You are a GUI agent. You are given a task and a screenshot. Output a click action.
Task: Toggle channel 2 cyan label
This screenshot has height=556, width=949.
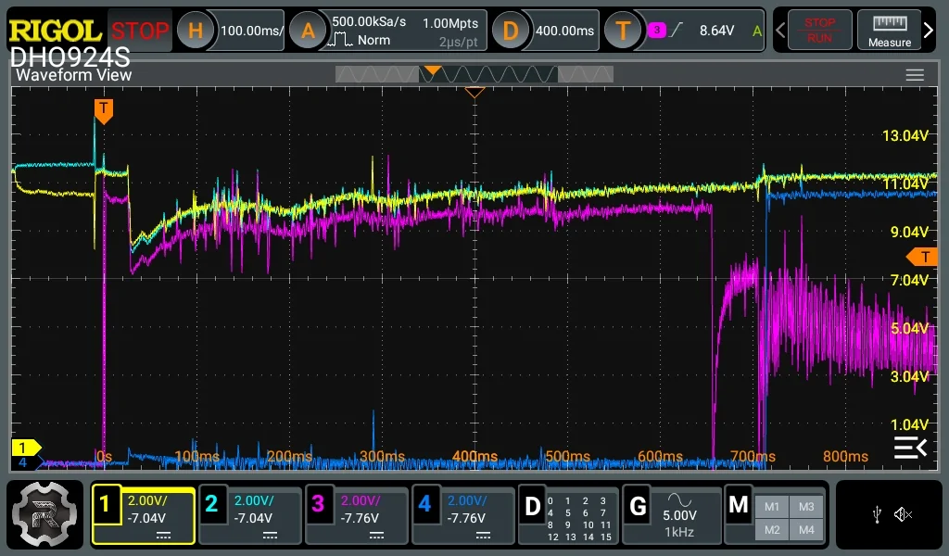pos(212,503)
